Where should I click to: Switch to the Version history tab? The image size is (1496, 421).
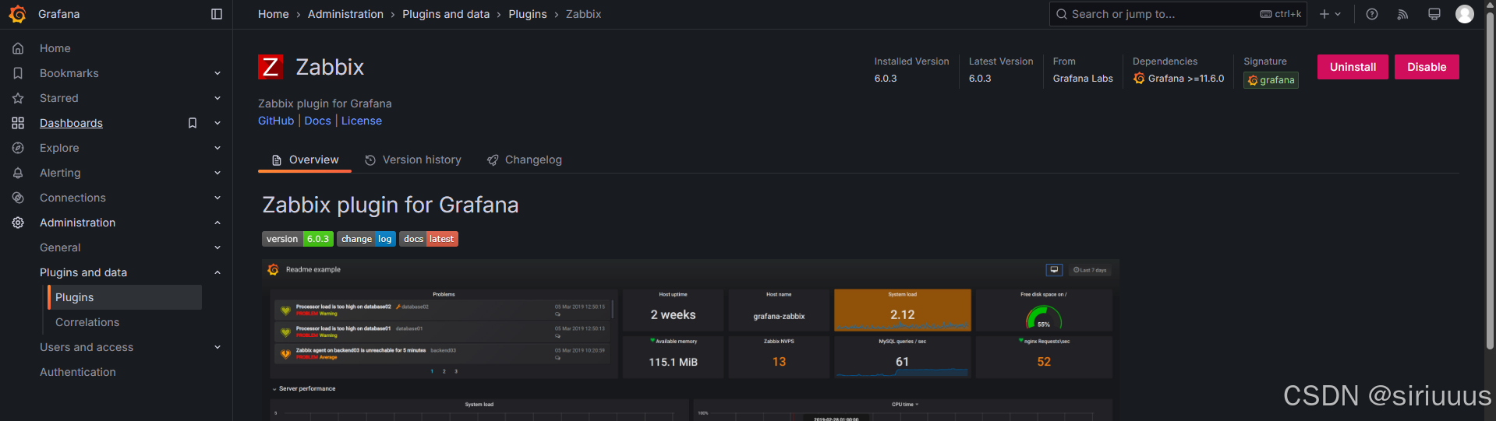click(x=413, y=160)
